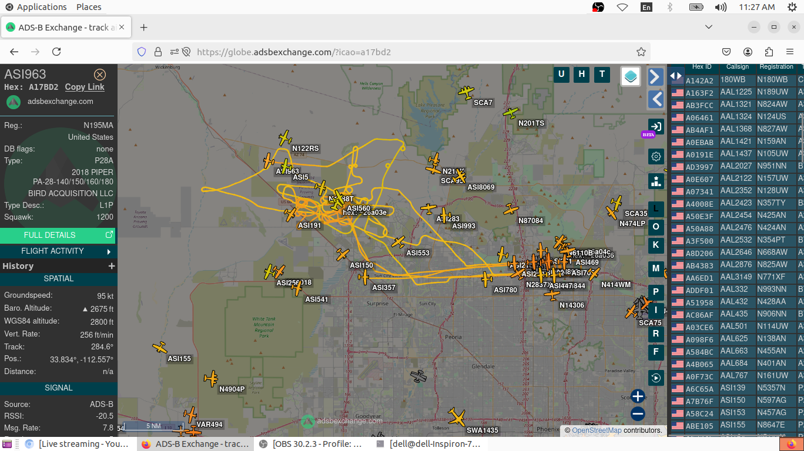
Task: Select the SCA7 aircraft on the map
Action: point(467,93)
